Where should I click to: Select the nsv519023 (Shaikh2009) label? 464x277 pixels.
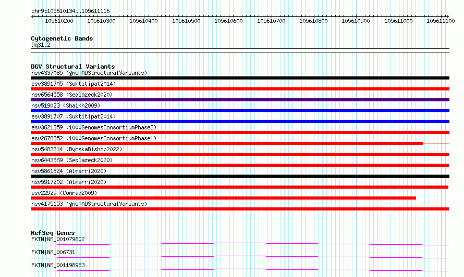[x=66, y=105]
